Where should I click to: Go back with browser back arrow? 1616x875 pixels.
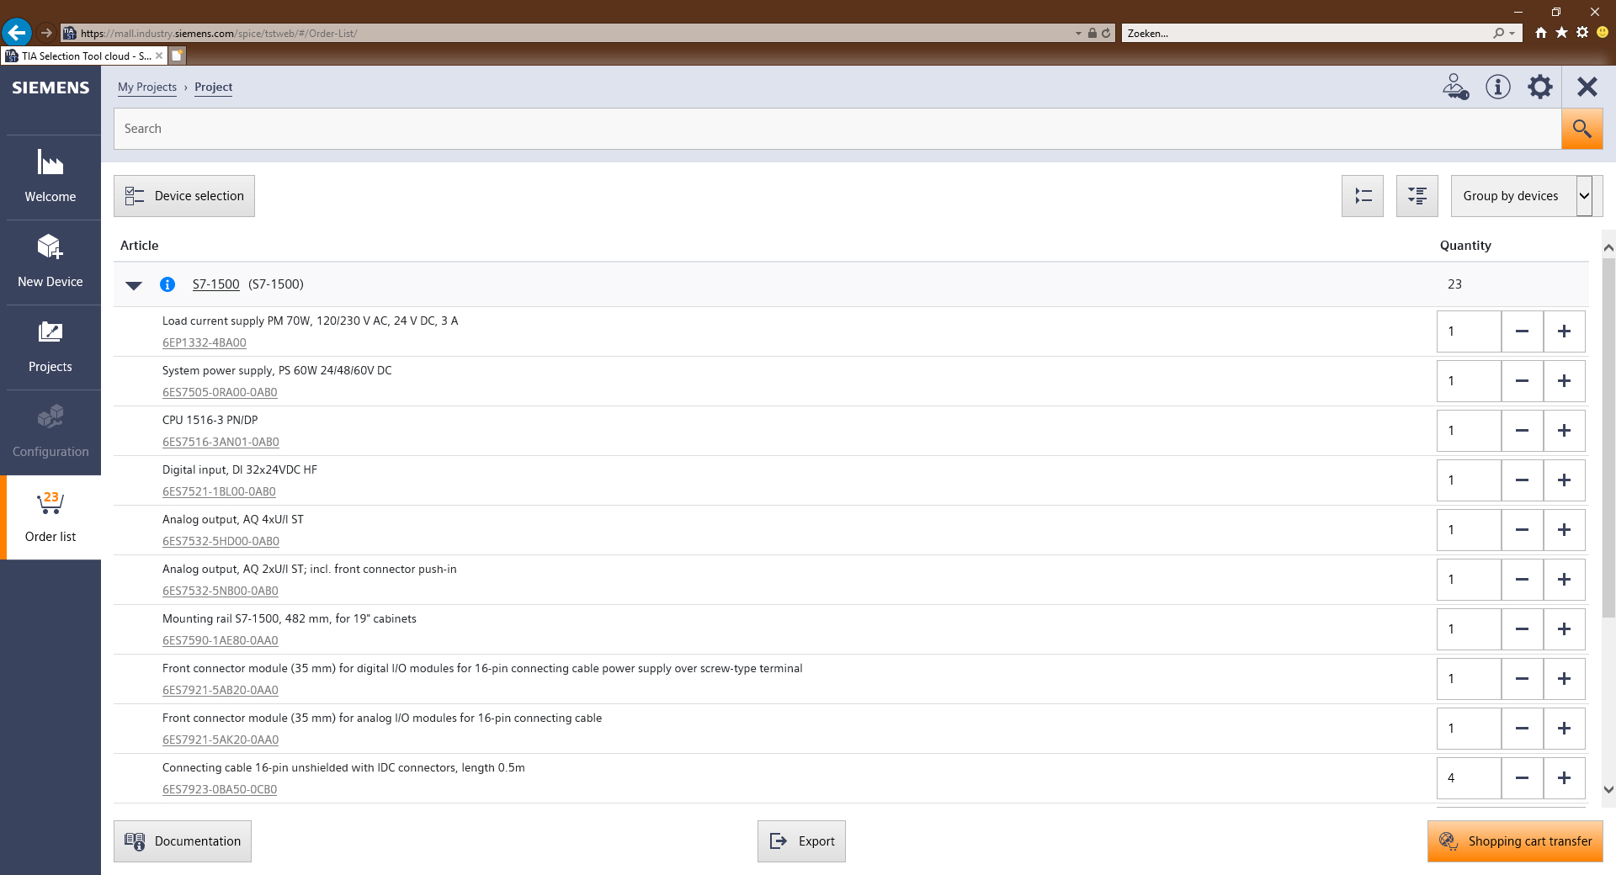16,33
